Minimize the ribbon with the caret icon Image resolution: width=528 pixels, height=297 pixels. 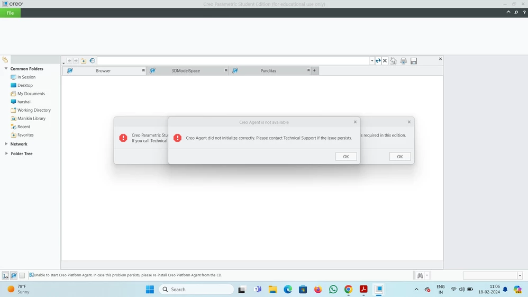508,12
